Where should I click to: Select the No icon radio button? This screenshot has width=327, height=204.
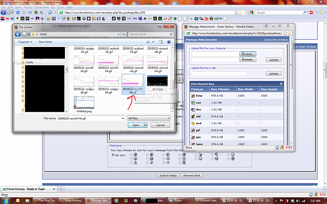coord(113,155)
